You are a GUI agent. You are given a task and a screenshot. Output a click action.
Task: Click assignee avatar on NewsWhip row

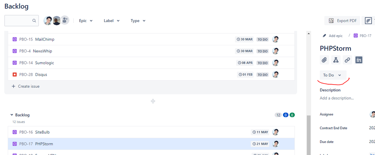click(x=275, y=51)
